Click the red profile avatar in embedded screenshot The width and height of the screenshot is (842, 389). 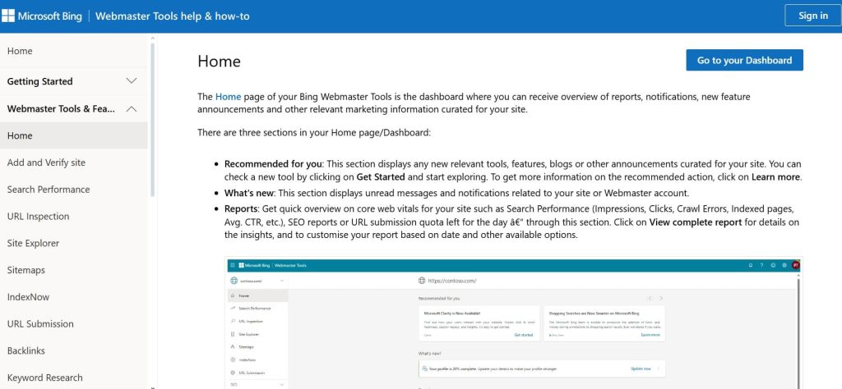[x=796, y=265]
